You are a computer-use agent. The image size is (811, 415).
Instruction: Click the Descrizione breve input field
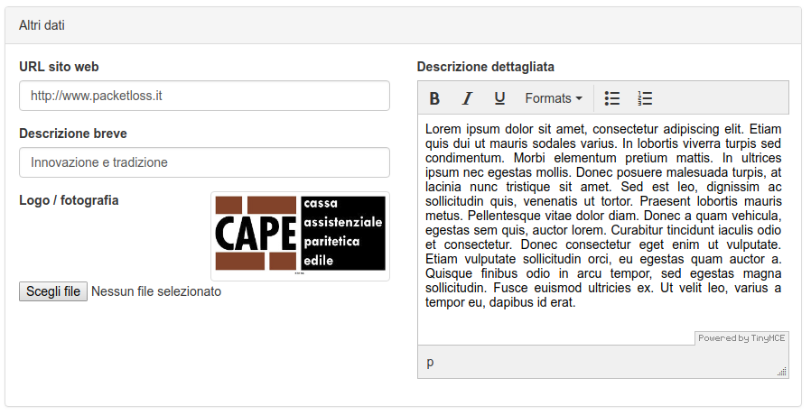[x=204, y=162]
